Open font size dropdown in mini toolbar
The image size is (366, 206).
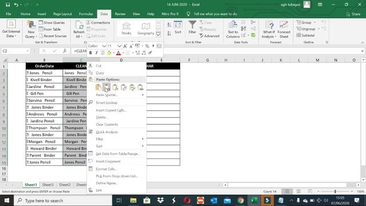tap(120, 46)
